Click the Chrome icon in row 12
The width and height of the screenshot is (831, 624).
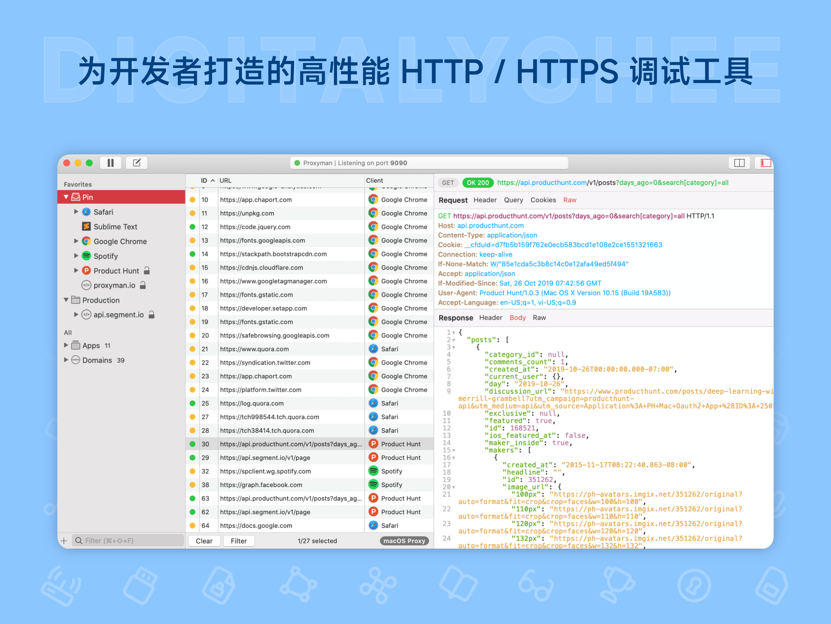click(373, 227)
